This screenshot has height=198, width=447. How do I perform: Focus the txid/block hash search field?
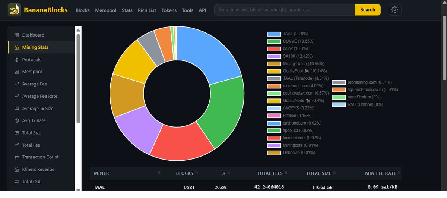285,10
